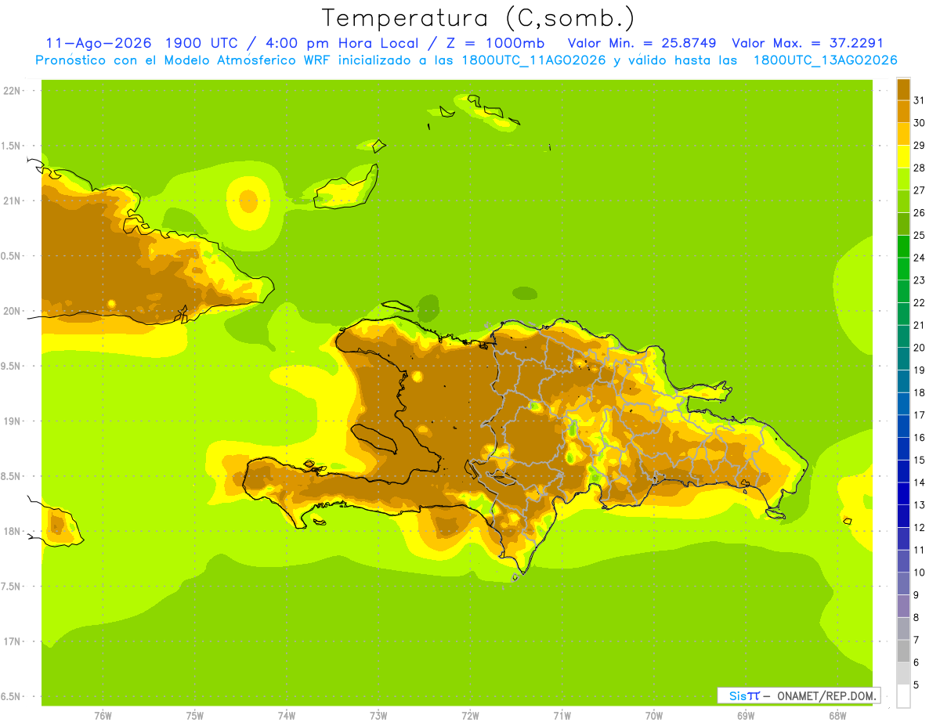Click the legend value '5' on colorbar
Viewport: 940px width, 726px height.
[x=916, y=684]
